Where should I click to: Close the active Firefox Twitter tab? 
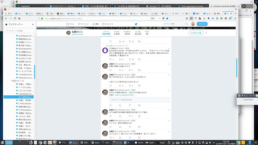(231, 13)
